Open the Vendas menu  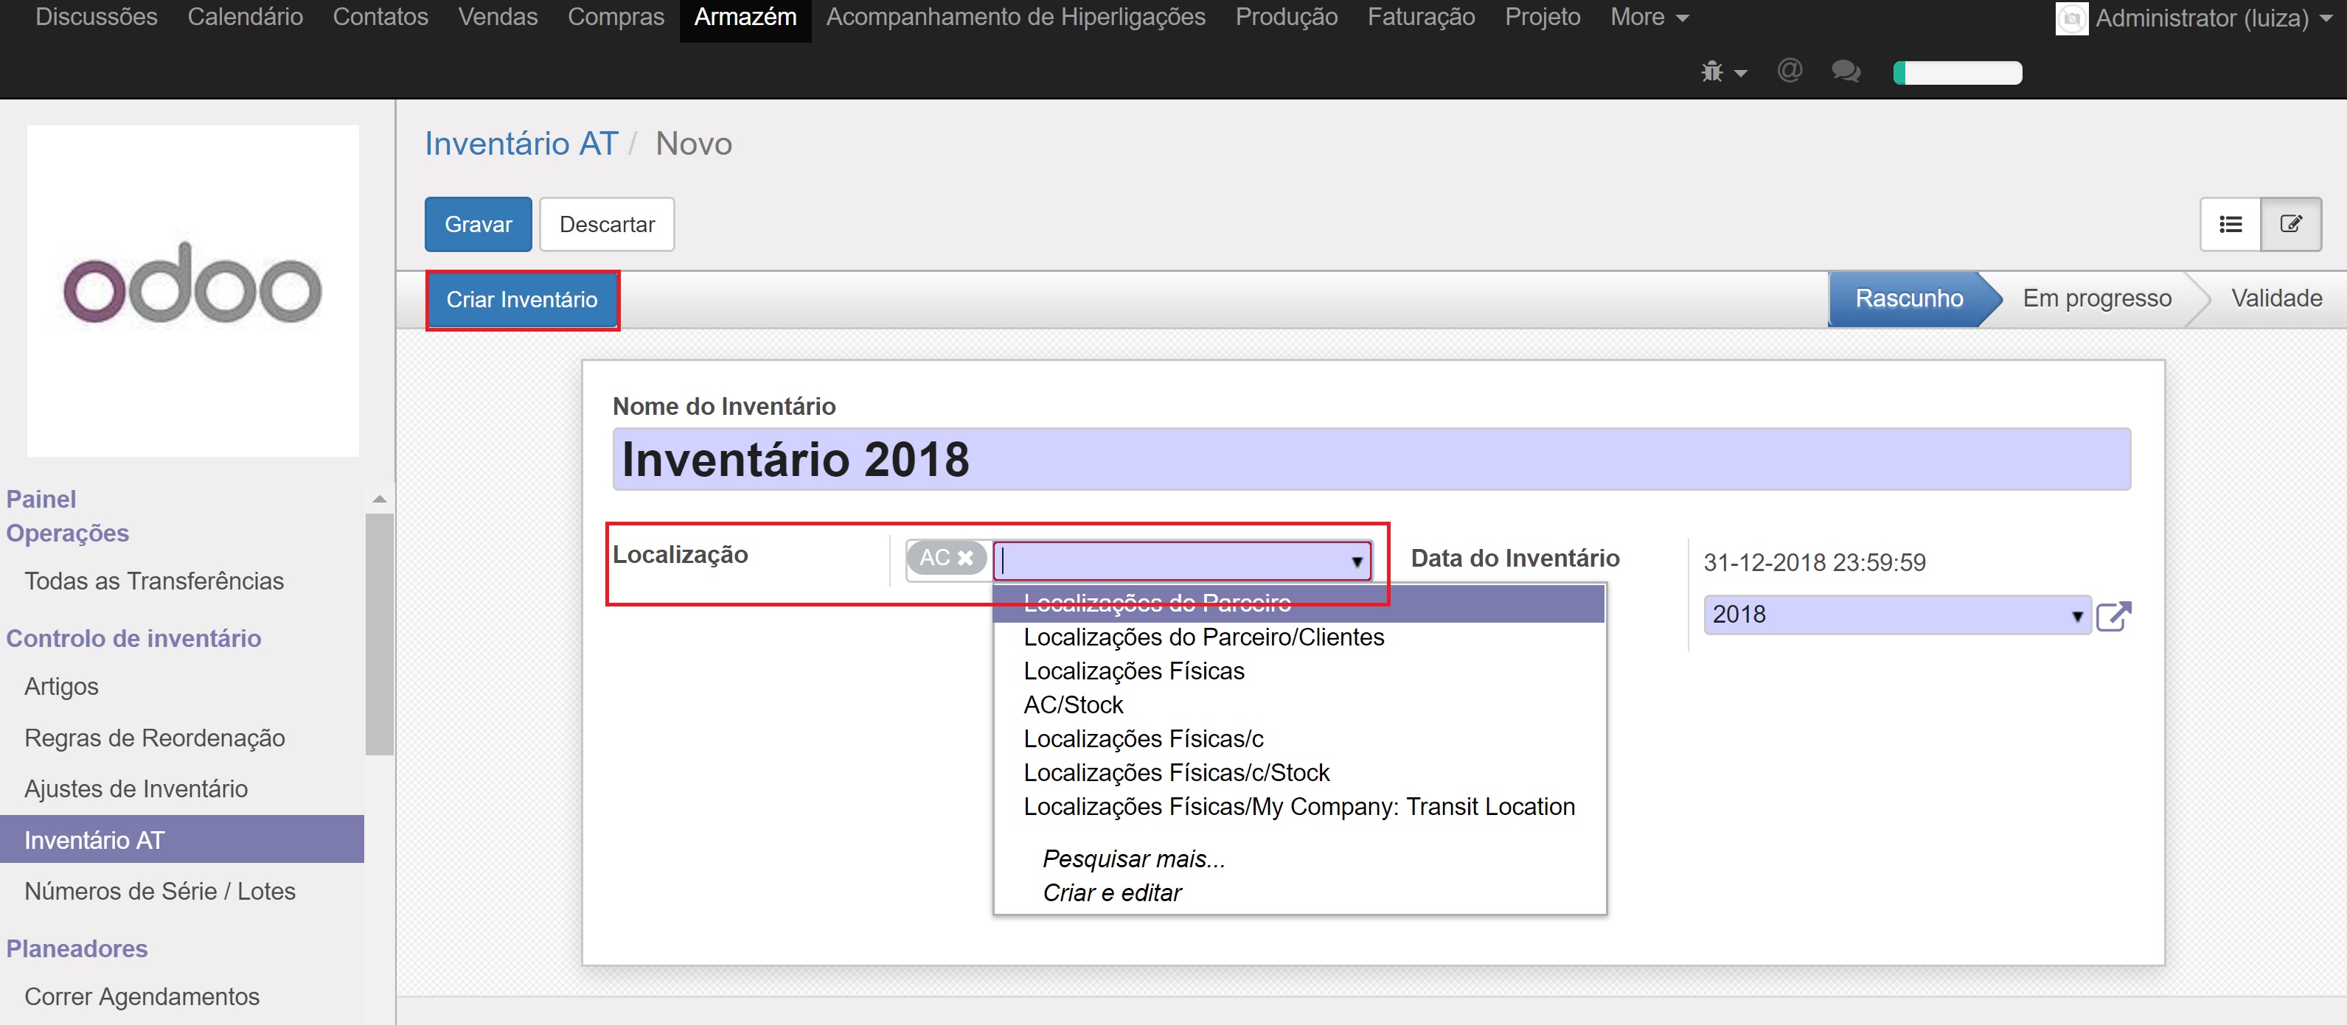(498, 17)
